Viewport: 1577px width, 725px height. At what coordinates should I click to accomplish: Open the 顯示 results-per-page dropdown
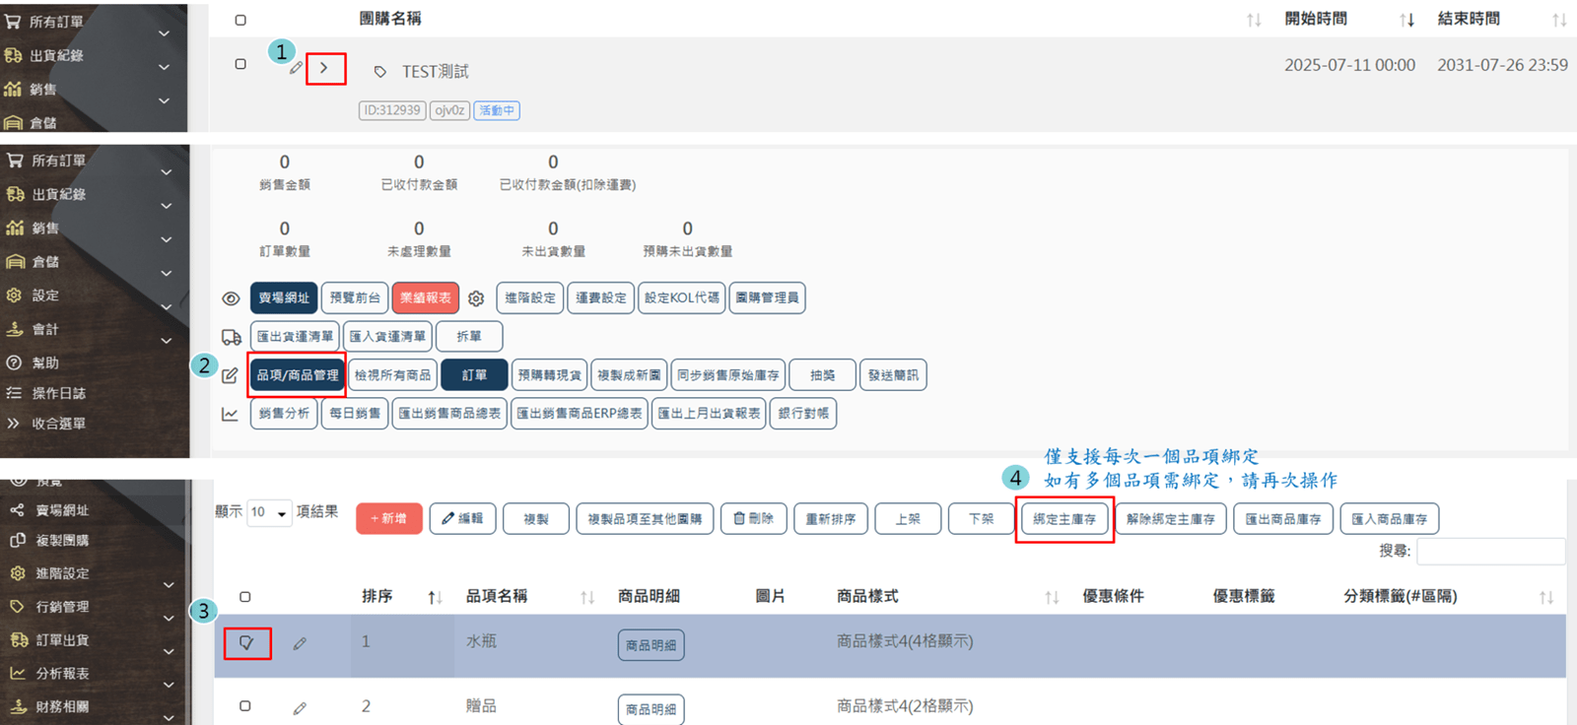tap(268, 512)
